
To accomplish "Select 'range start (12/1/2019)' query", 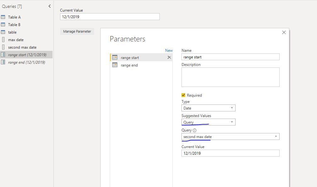I will pos(27,55).
